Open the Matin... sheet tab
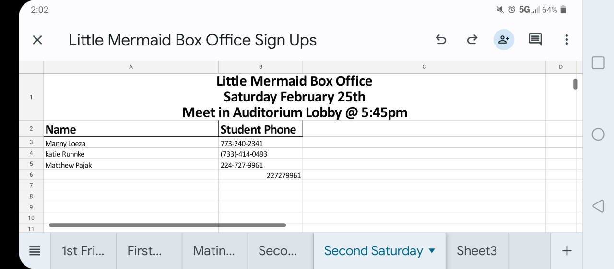 pyautogui.click(x=214, y=251)
